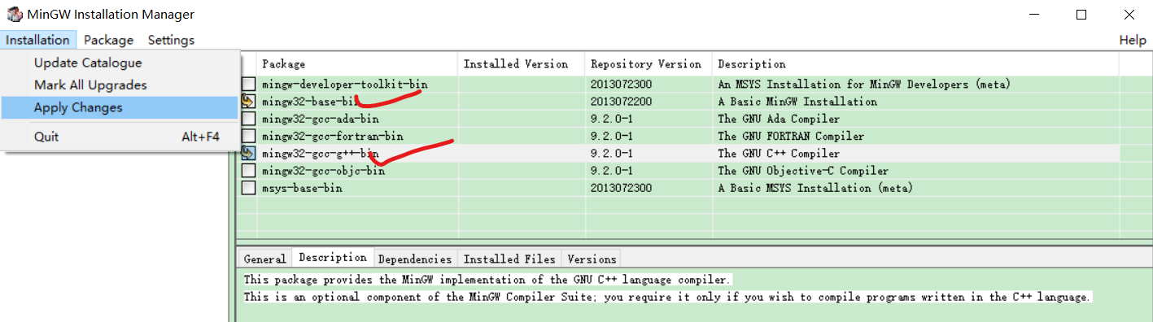Select the mingw32-base-bin package name
The height and width of the screenshot is (322, 1153).
pyautogui.click(x=310, y=102)
